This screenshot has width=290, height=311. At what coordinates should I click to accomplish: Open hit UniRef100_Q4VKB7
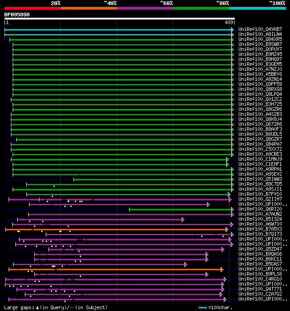pos(260,29)
